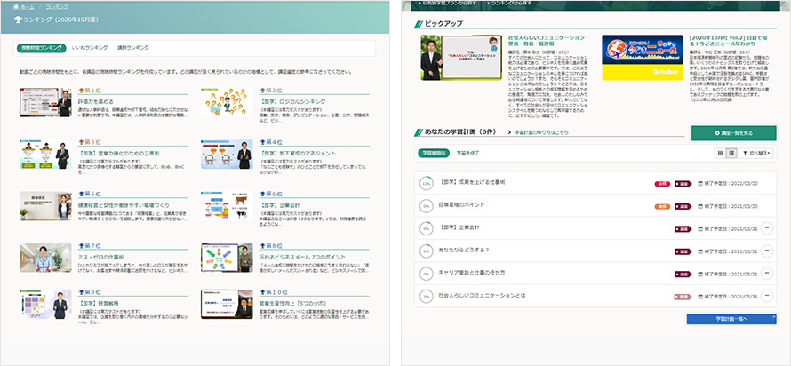The height and width of the screenshot is (366, 791).
Task: Click the trophy icon for 第1位
Action: (81, 91)
